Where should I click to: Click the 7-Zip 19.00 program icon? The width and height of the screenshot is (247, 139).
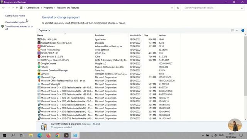click(39, 39)
